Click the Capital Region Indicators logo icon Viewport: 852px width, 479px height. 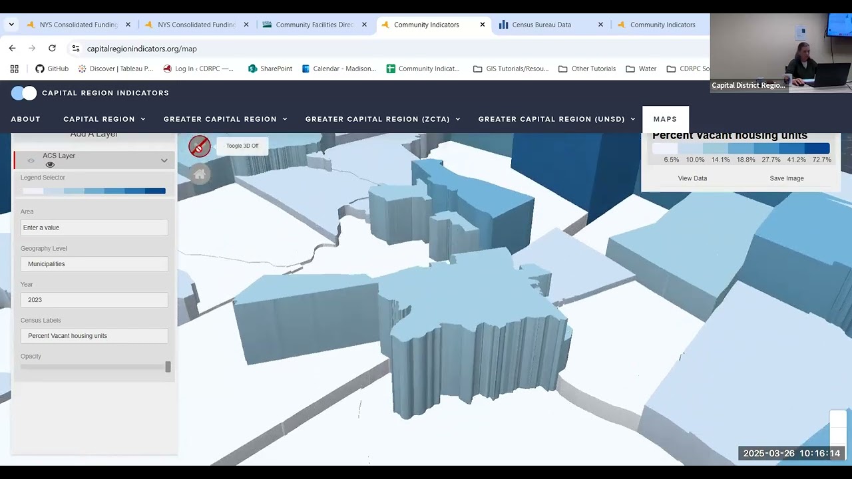click(24, 93)
